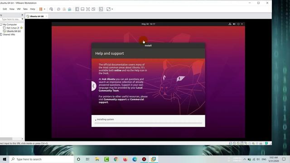Open the Tabs menu

click(x=25, y=9)
